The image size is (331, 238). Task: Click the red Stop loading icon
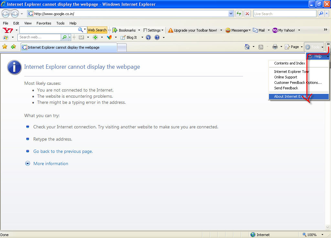coord(247,14)
